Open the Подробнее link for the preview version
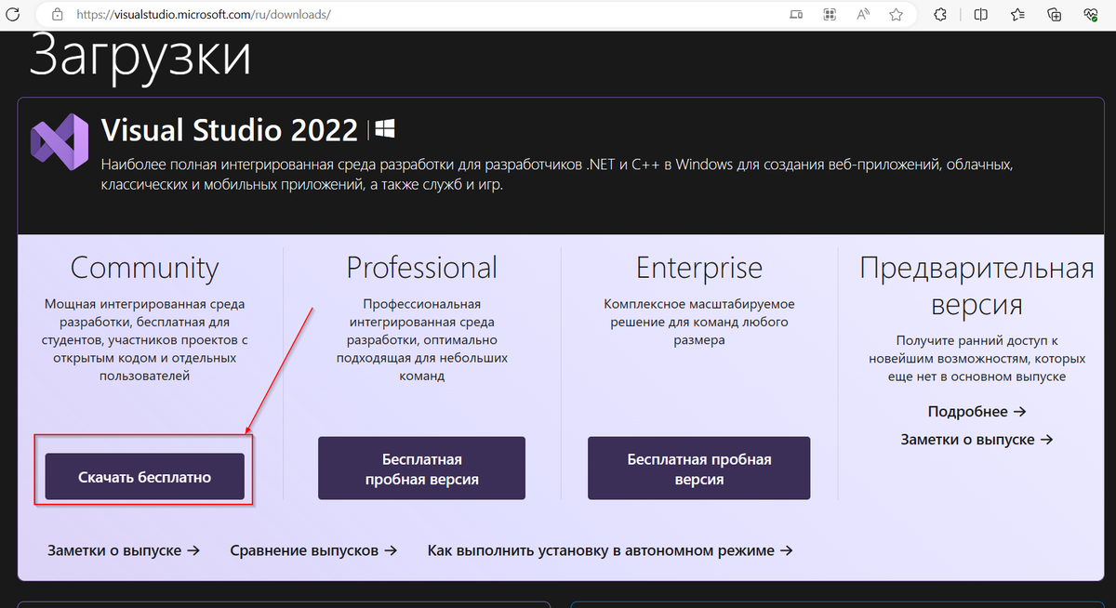Screen dimensions: 1116x608 (976, 411)
